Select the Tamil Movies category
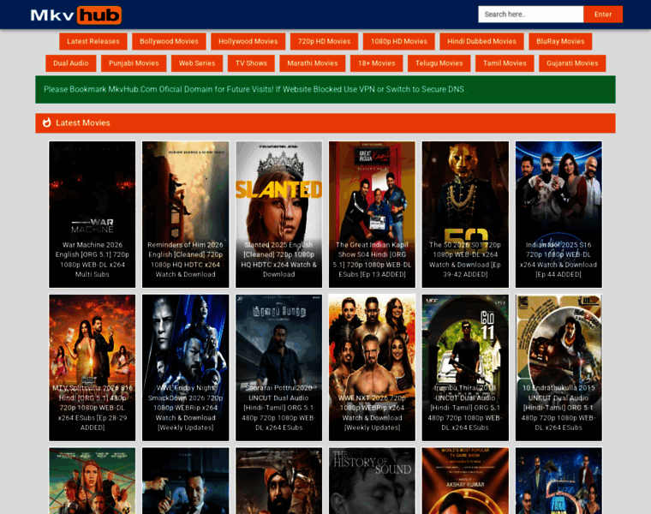The width and height of the screenshot is (651, 514). pos(505,63)
